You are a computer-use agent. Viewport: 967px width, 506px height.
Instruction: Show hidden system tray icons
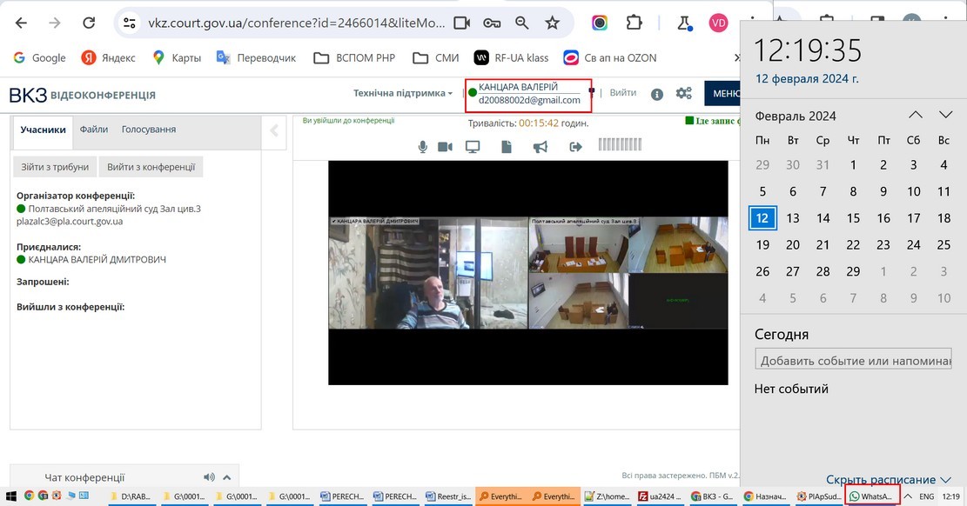(x=908, y=496)
